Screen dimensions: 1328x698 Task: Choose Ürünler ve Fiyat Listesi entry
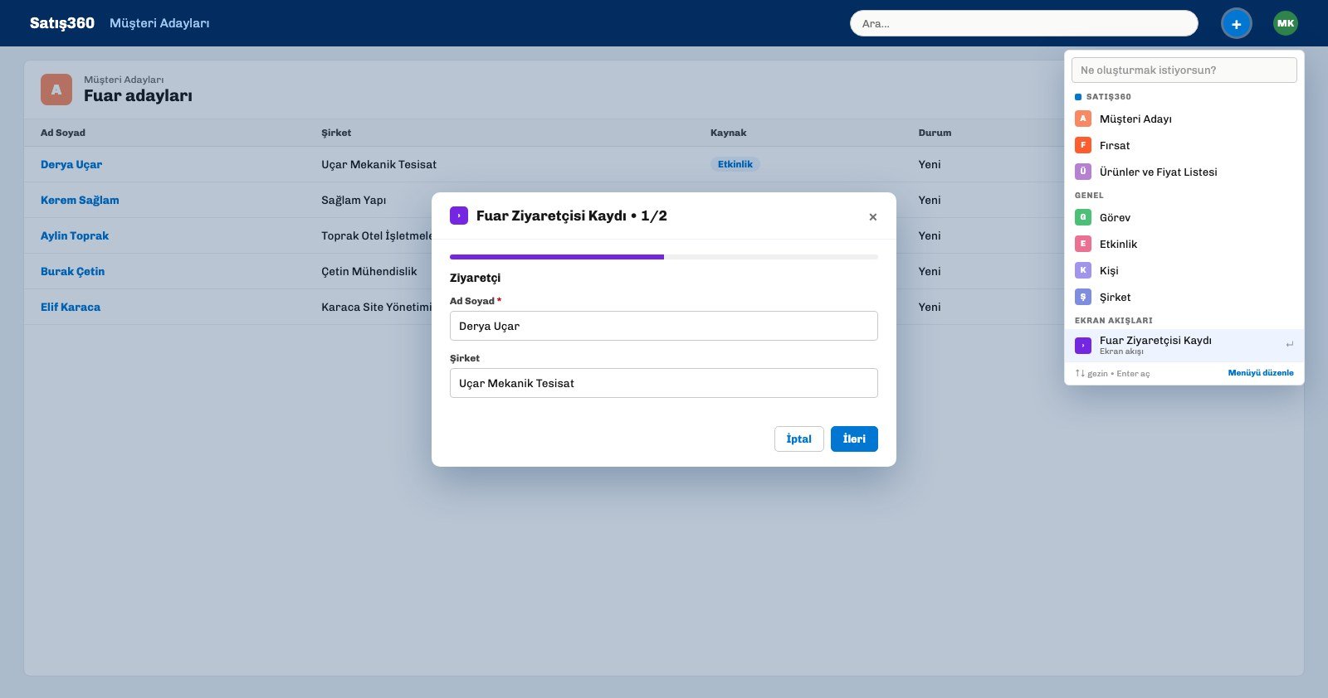tap(1184, 172)
